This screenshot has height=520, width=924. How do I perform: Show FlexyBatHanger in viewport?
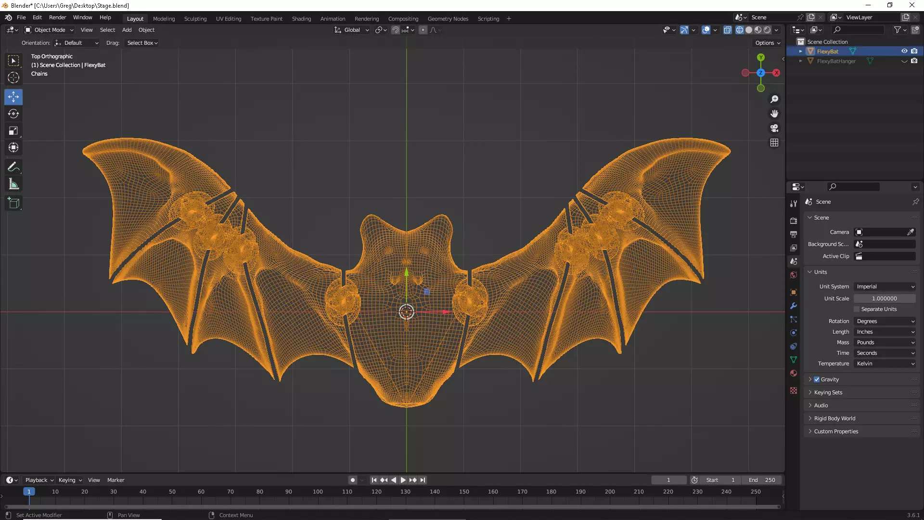click(x=904, y=61)
